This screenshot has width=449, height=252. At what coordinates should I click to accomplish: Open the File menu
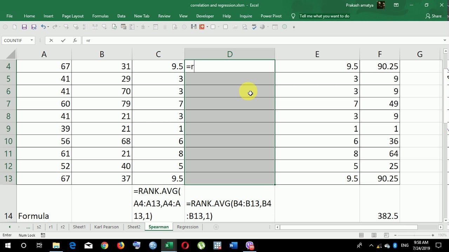pos(9,16)
